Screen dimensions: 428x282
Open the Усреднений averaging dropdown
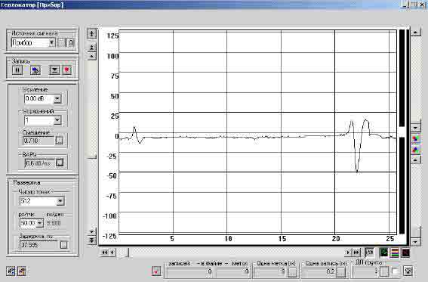[x=57, y=120]
